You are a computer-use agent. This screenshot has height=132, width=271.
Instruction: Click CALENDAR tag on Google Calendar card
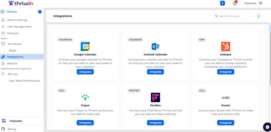pyautogui.click(x=65, y=40)
